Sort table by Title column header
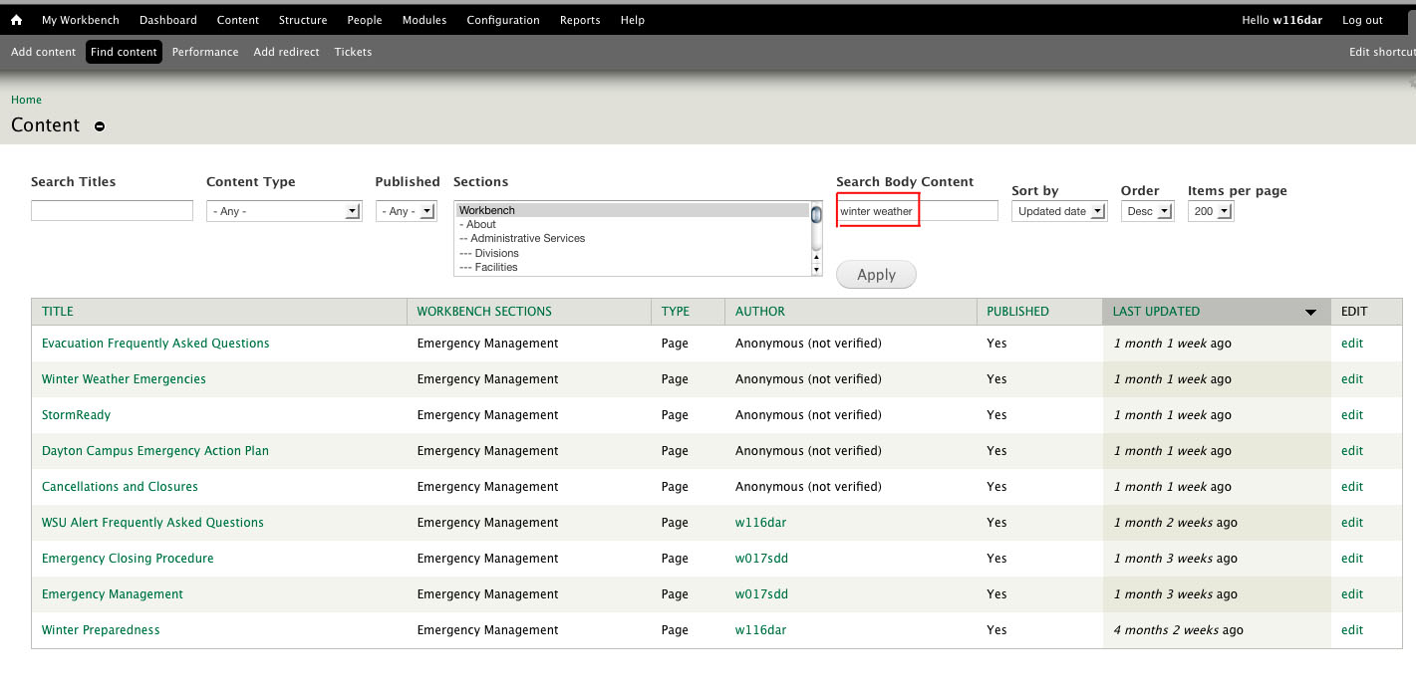The width and height of the screenshot is (1416, 694). point(58,312)
